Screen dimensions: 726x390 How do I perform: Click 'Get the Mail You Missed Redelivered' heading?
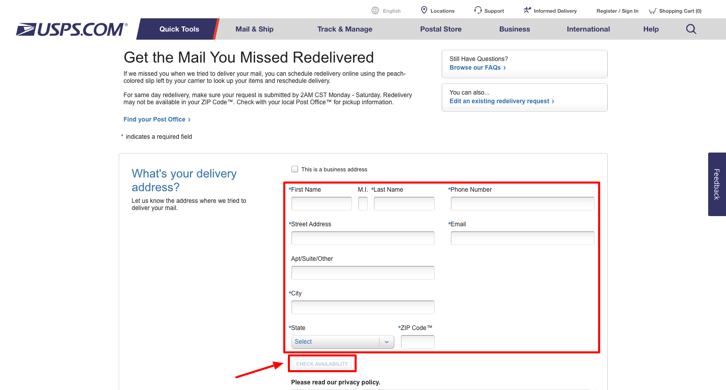point(249,57)
